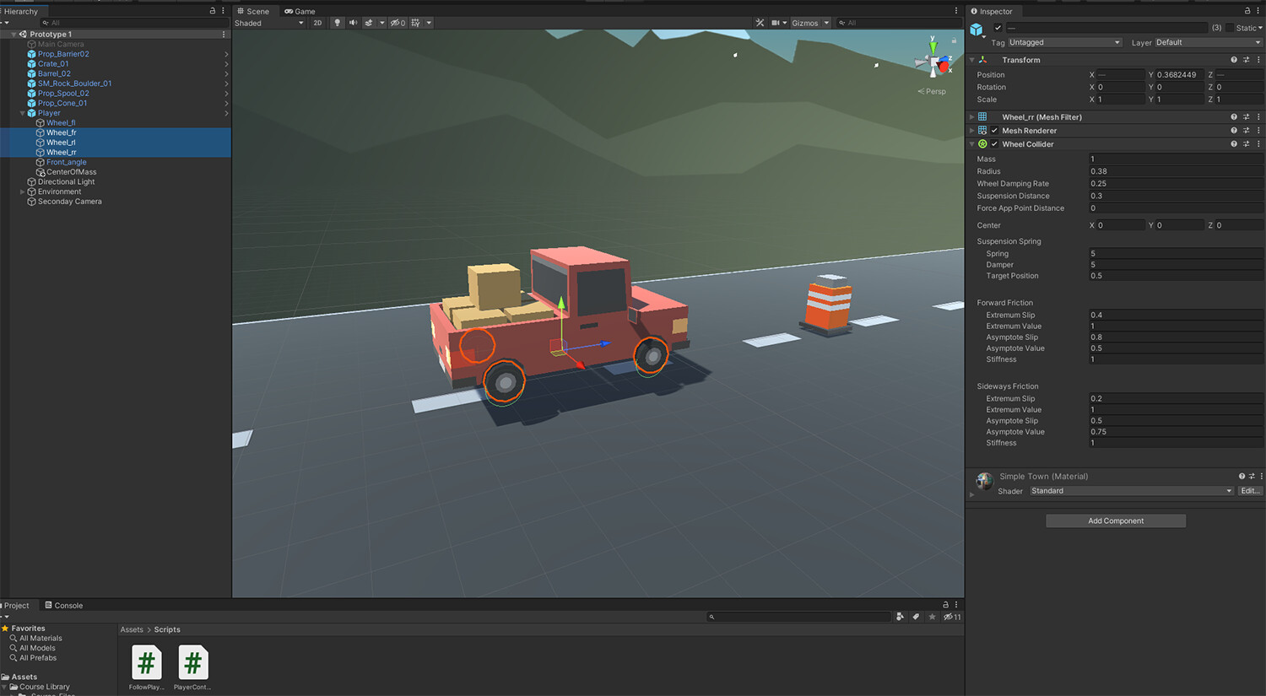Click the Wheel Collider presets icon
This screenshot has height=696, width=1266.
pyautogui.click(x=1246, y=143)
